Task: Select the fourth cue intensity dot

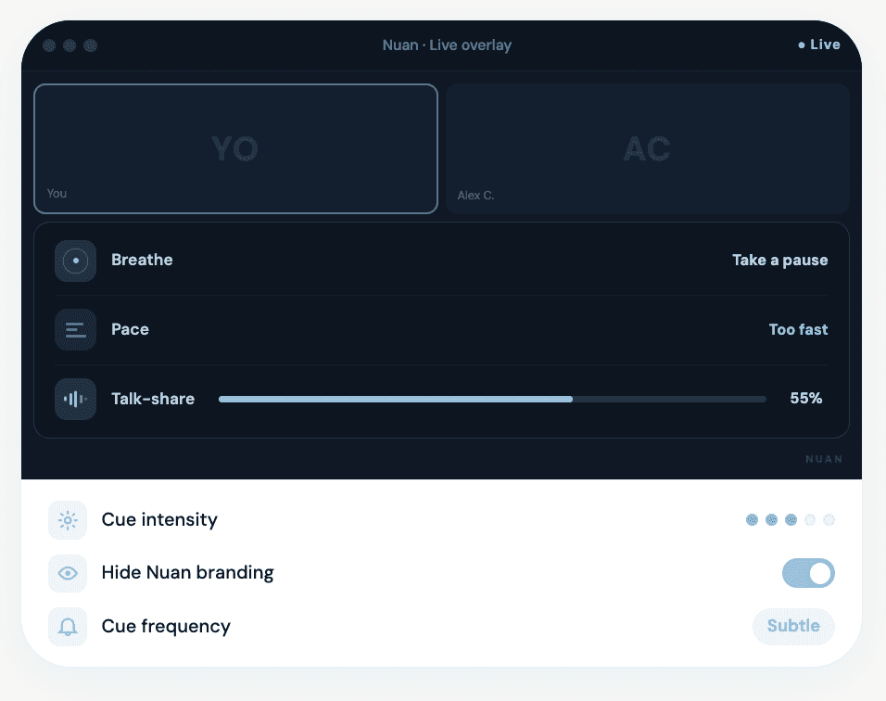Action: point(810,520)
